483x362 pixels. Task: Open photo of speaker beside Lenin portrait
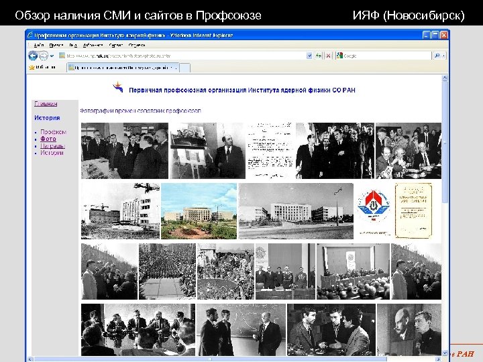pyautogui.click(x=409, y=330)
